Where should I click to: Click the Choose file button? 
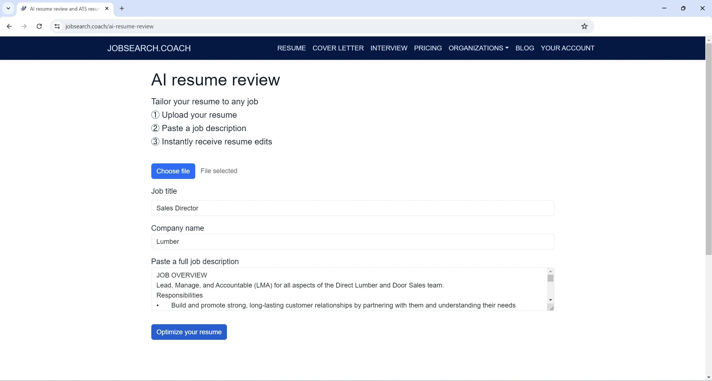tap(173, 171)
